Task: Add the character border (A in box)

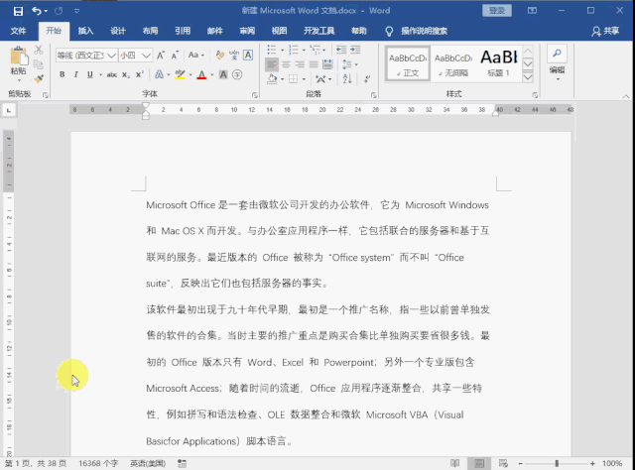Action: point(248,56)
